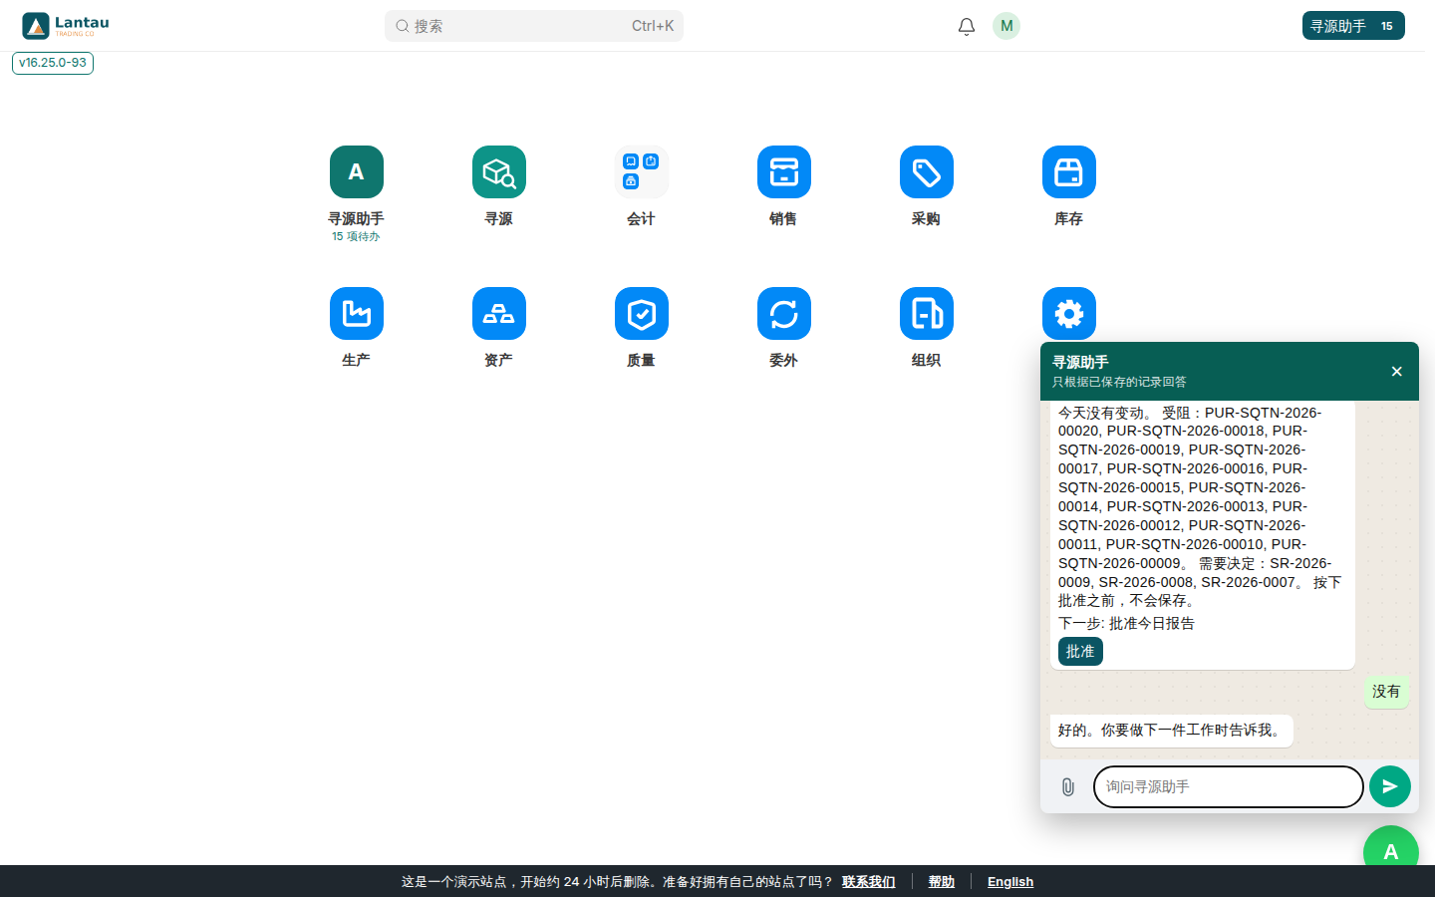Close the 寻源助手 chat panel
Viewport: 1435px width, 897px height.
(x=1396, y=372)
